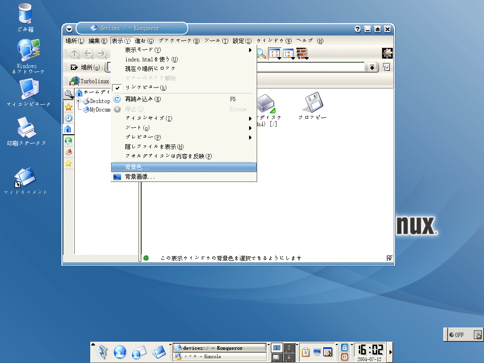484x363 pixels.
Task: Choose 再読み込み(R) reload entry
Action: pos(184,99)
